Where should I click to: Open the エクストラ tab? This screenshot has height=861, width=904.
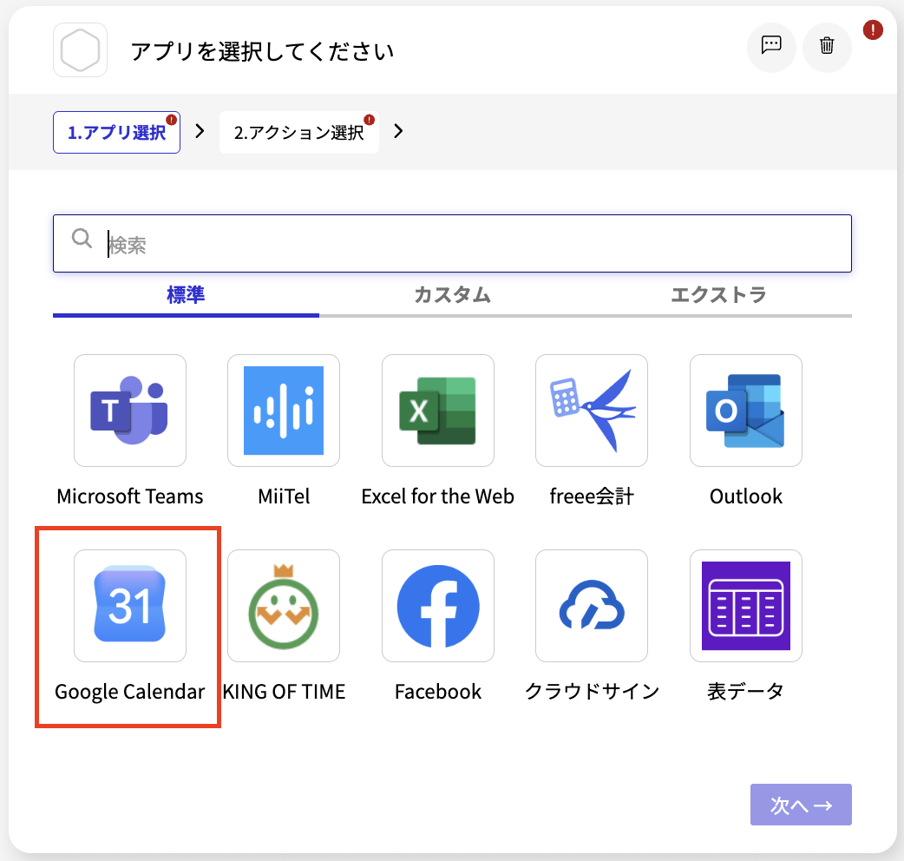click(718, 296)
